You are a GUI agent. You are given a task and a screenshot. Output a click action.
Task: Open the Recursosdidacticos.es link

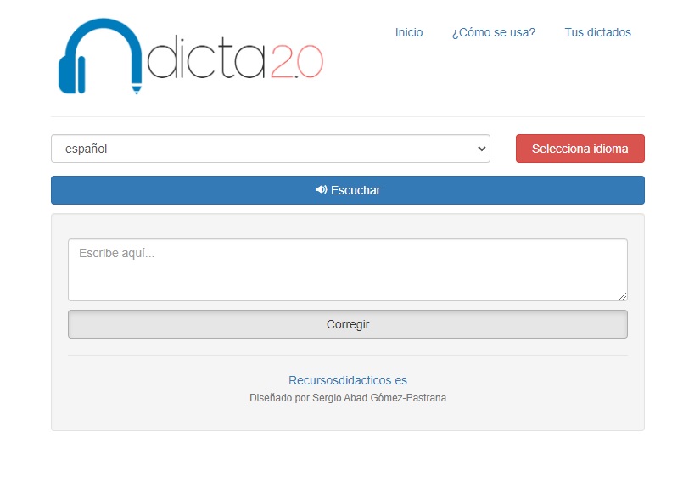coord(348,380)
